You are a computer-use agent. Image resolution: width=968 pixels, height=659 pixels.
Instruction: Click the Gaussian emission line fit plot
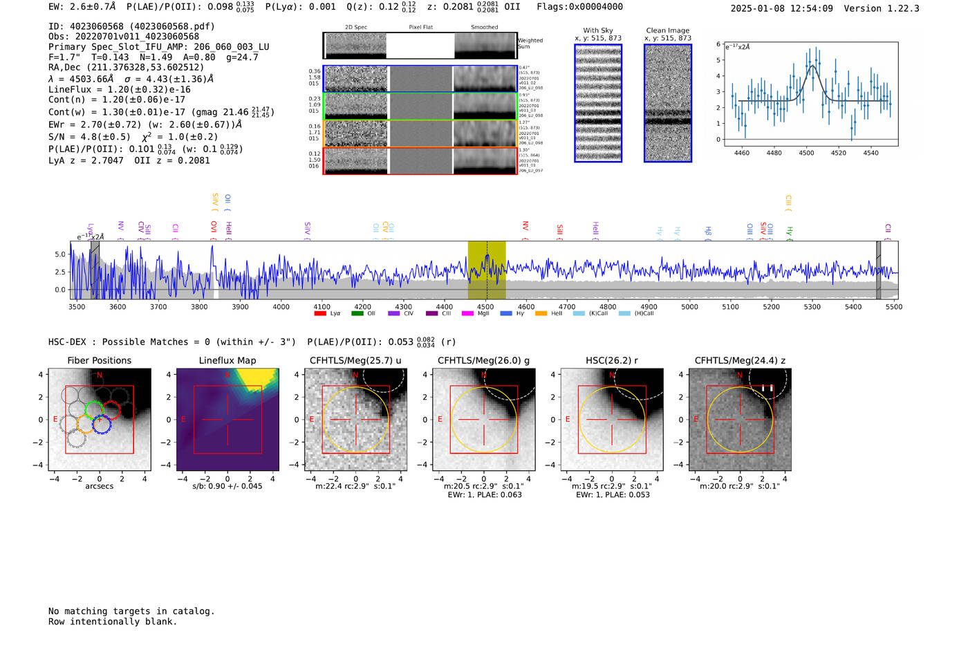tap(810, 94)
